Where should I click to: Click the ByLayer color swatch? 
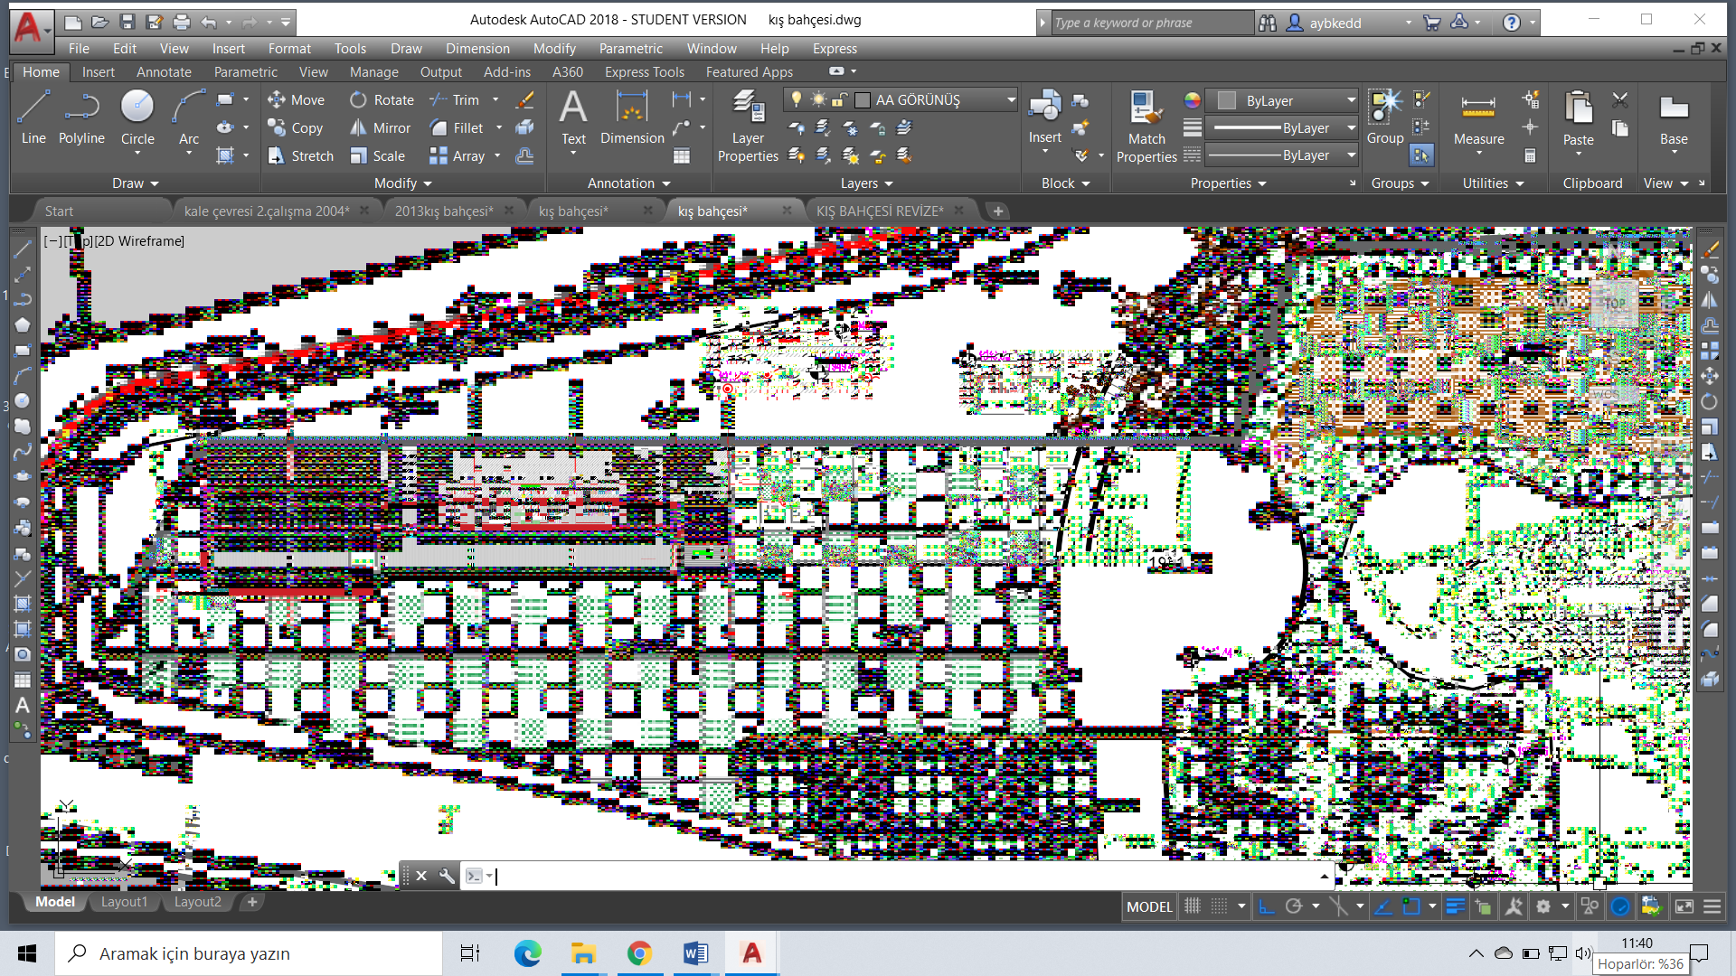pos(1227,100)
